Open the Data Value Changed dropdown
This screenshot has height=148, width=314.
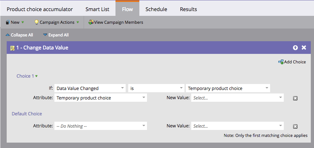click(x=90, y=88)
